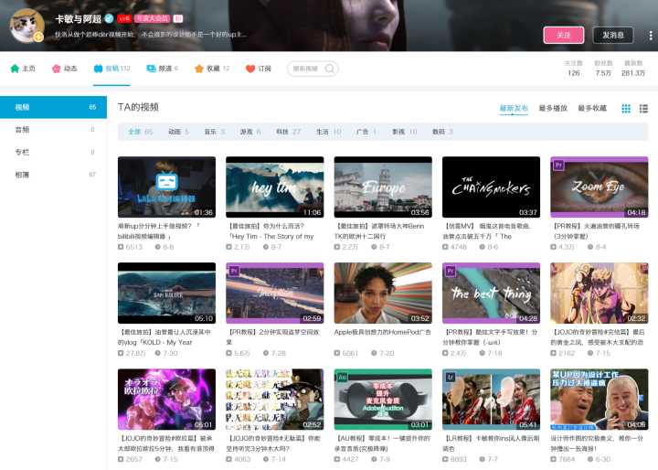This screenshot has width=658, height=470.
Task: Open the three-dot more options menu
Action: (651, 36)
